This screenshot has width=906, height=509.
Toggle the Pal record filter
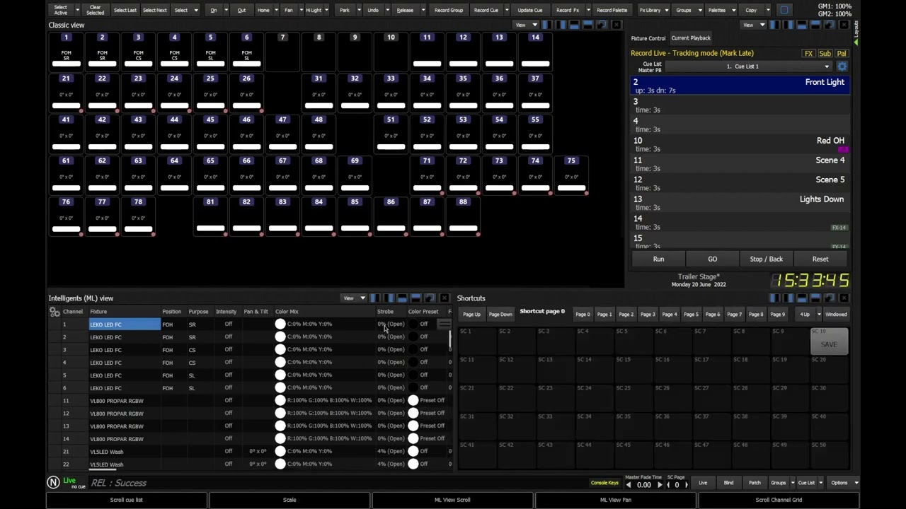841,54
